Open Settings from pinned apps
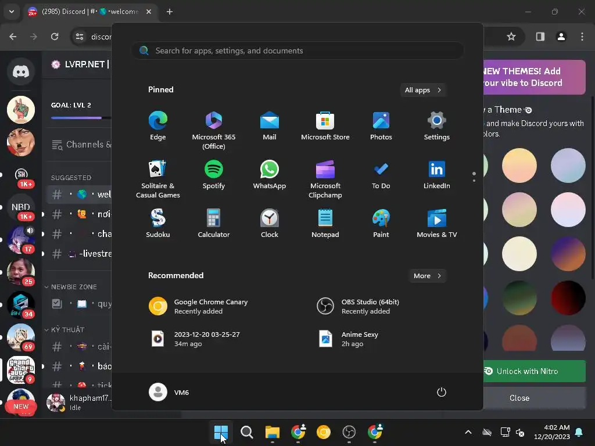595x446 pixels. pyautogui.click(x=437, y=126)
